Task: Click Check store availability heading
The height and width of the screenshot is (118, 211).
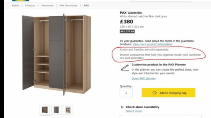Action: click(142, 107)
